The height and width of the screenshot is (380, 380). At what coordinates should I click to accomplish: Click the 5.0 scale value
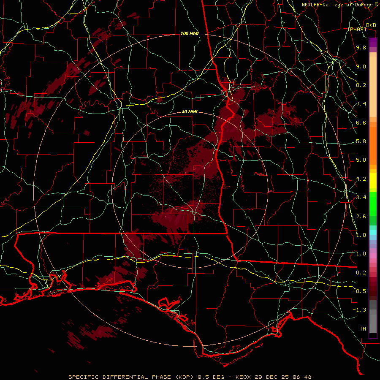[x=361, y=160]
